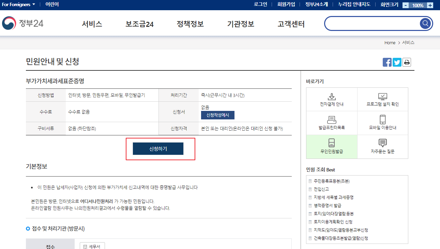Click 서비스 in the breadcrumb
The image size is (440, 249).
tap(408, 43)
